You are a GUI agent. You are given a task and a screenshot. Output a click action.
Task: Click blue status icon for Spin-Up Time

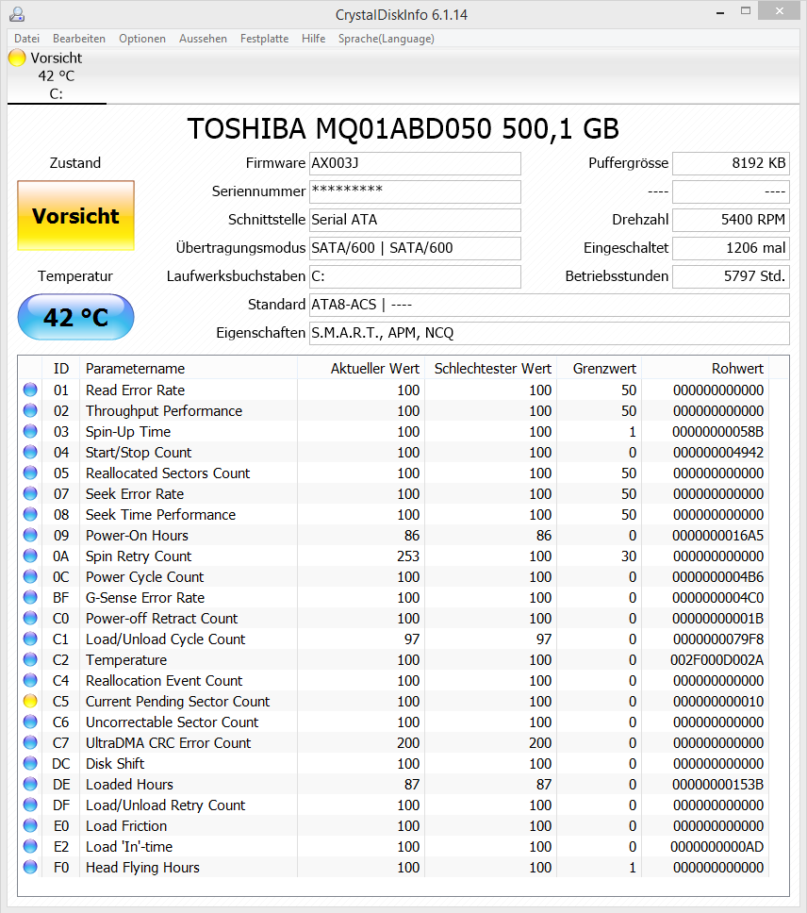(x=30, y=431)
